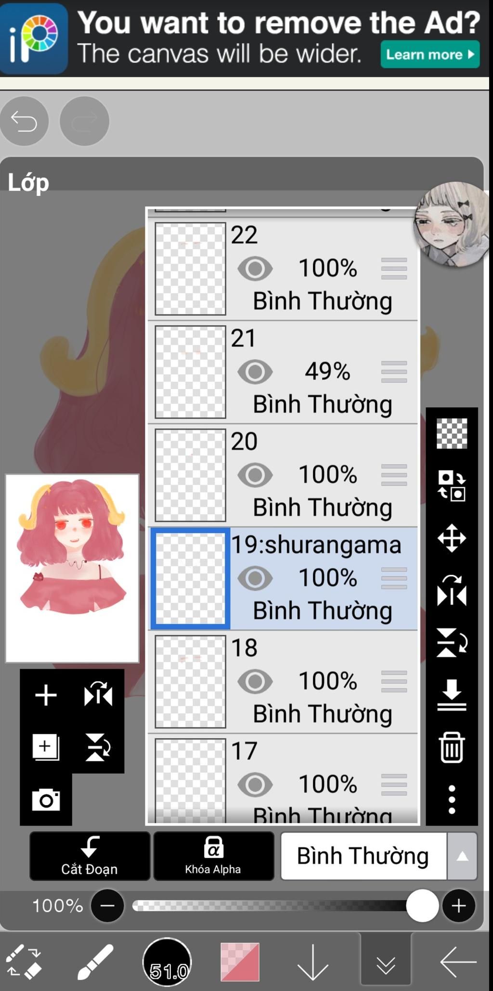
Task: Click Learn more in the ad banner
Action: (x=430, y=54)
